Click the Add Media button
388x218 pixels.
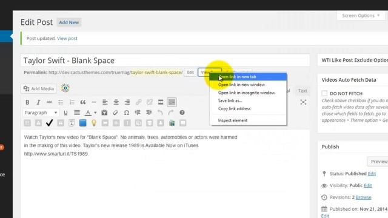click(39, 88)
